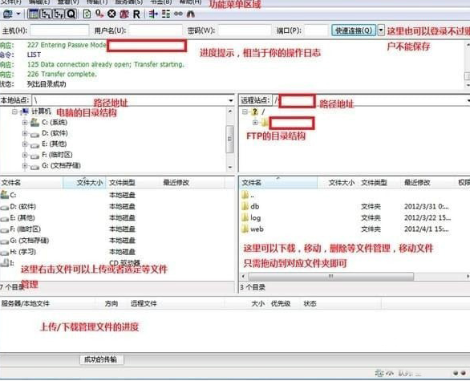Select the web folder icon
Image resolution: width=470 pixels, height=381 pixels.
coord(245,229)
